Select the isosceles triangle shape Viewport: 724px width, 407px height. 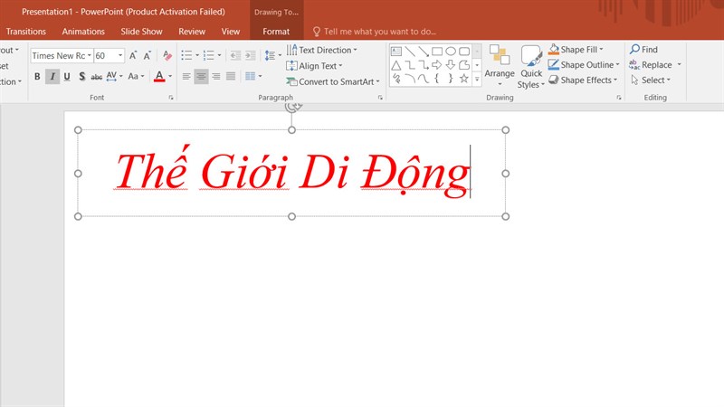click(x=396, y=65)
